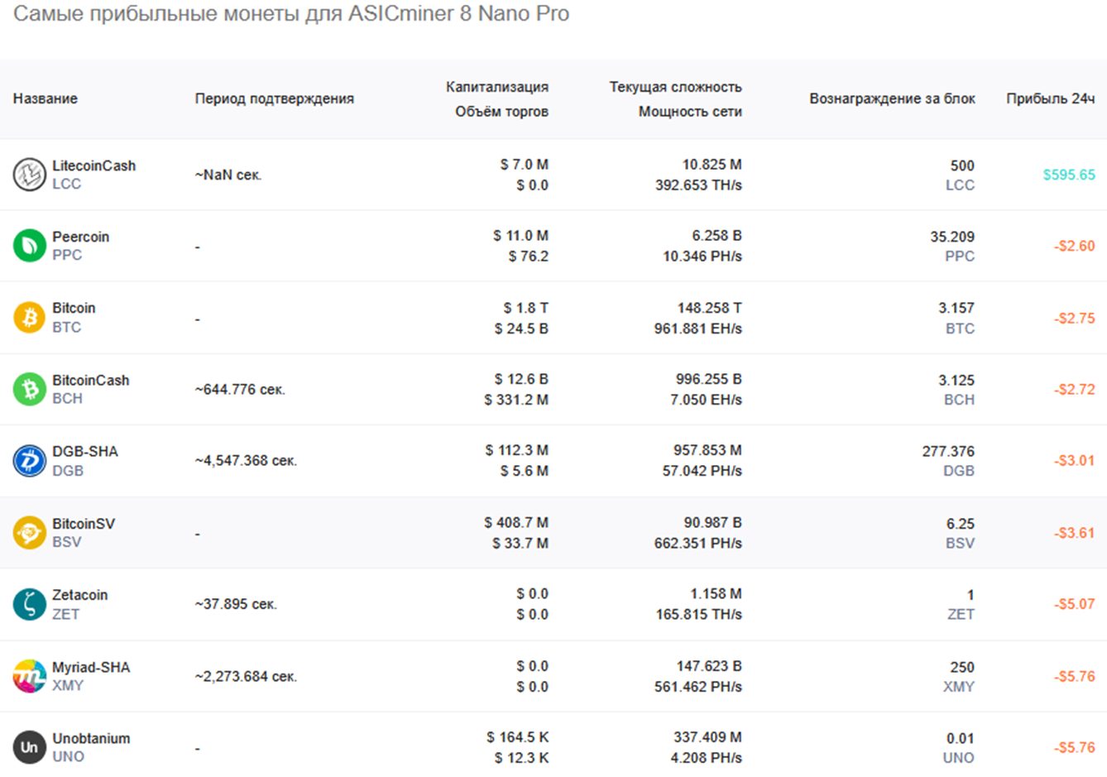Click the orange Bitcoin logo icon

[29, 318]
